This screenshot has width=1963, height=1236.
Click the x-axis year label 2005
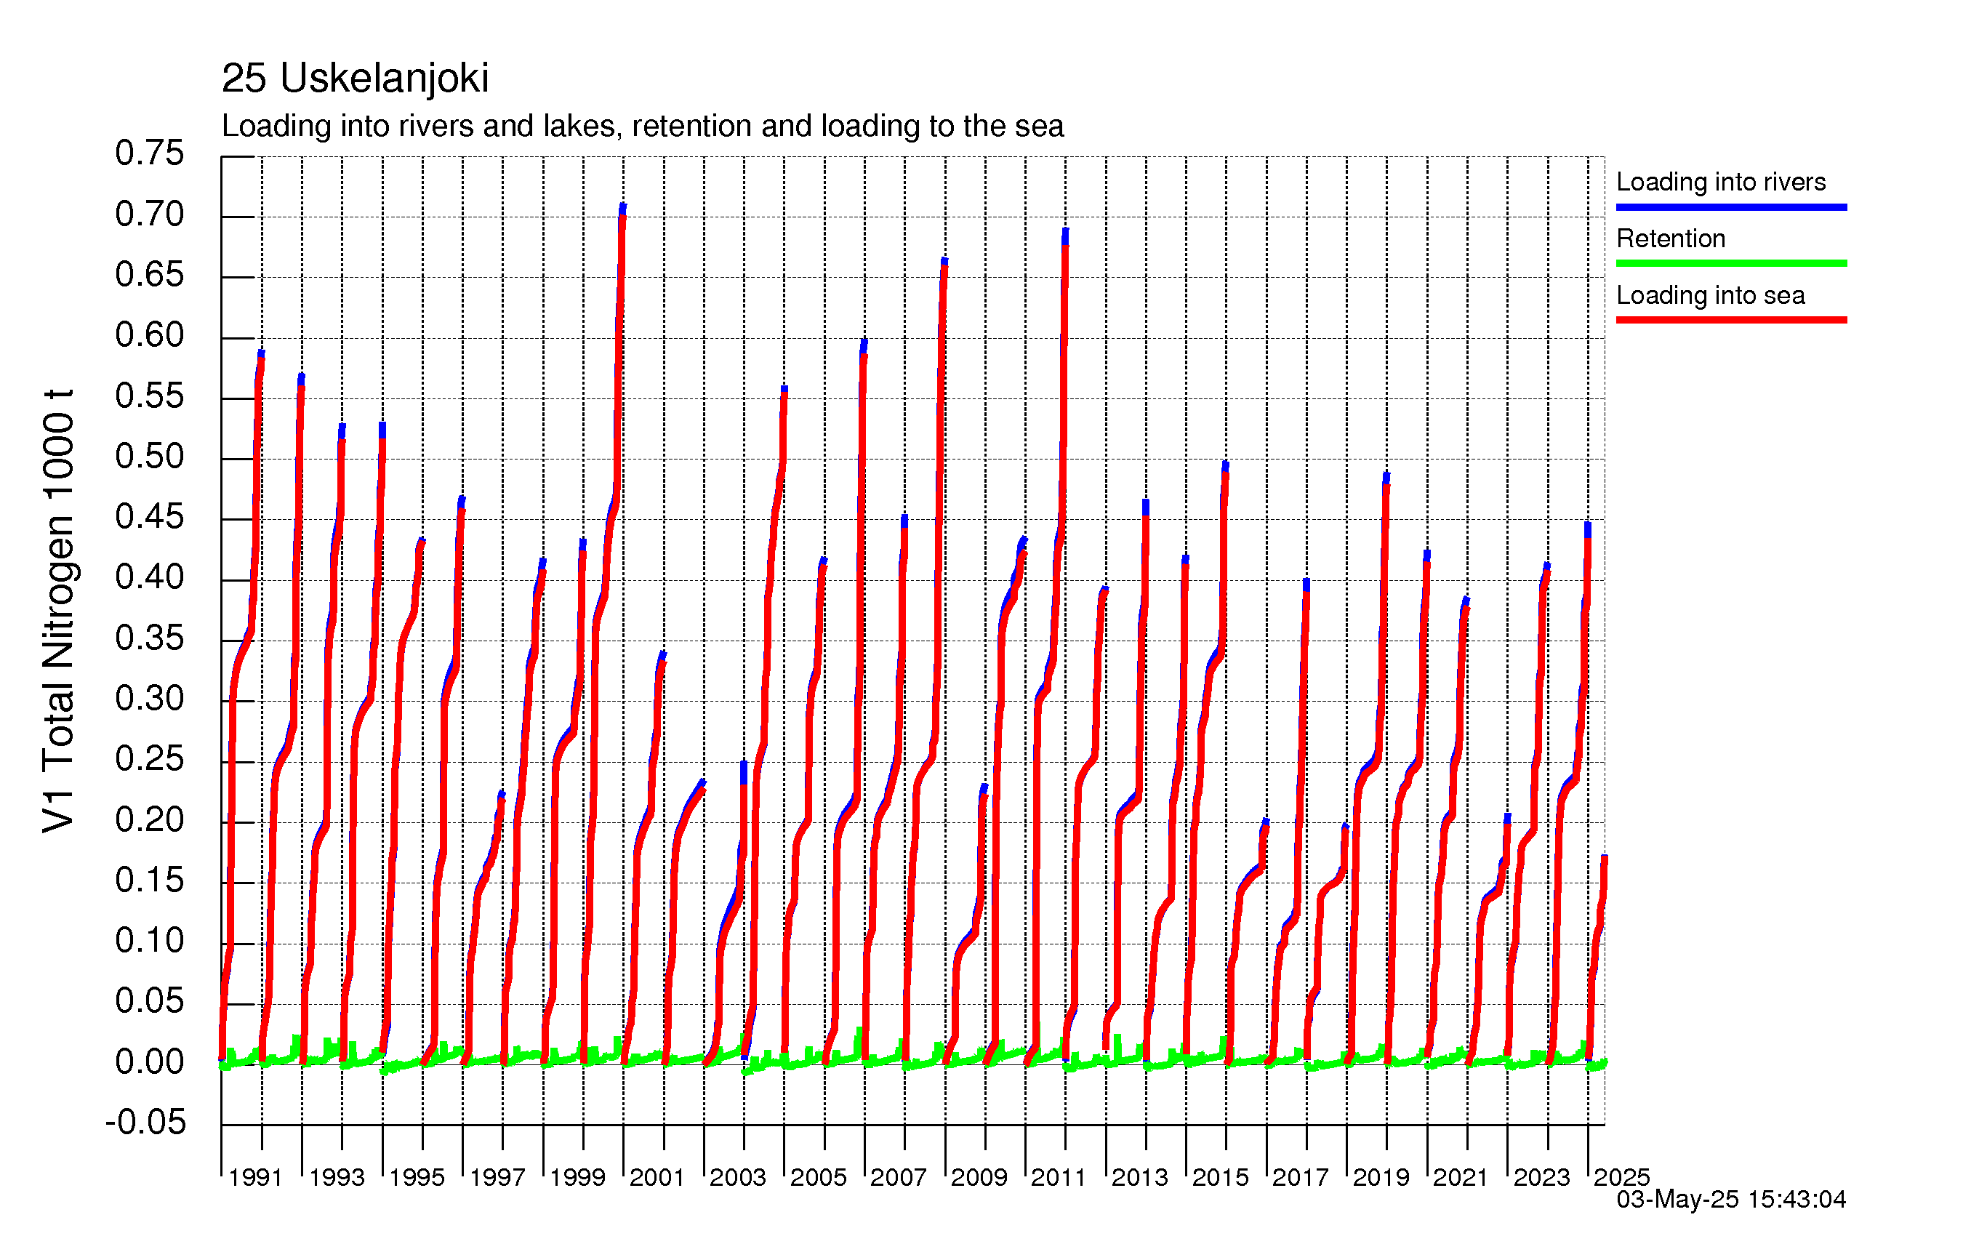[819, 1177]
